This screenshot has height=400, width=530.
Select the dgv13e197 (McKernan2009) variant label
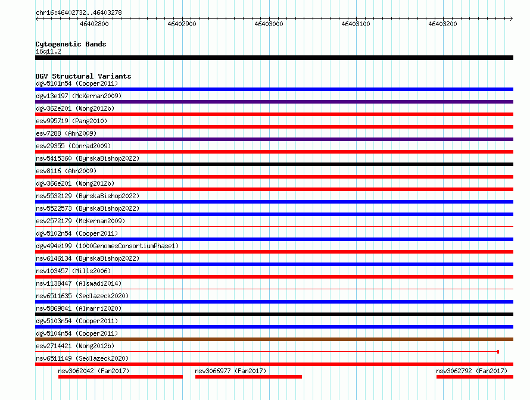(x=79, y=96)
